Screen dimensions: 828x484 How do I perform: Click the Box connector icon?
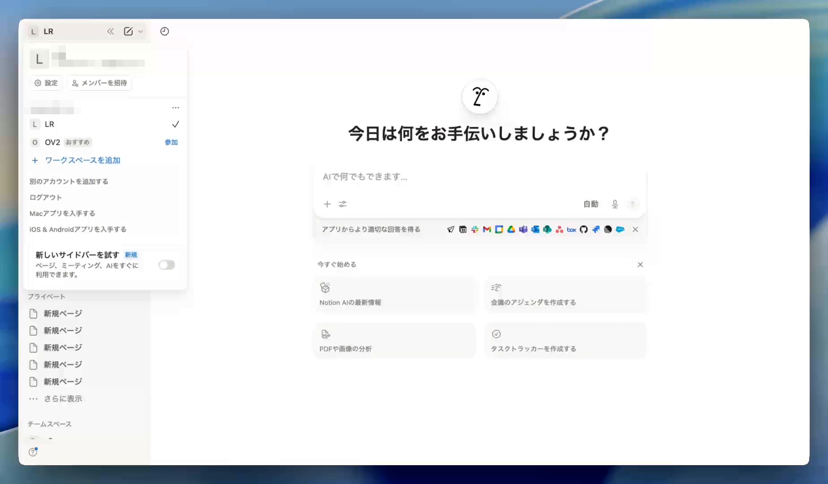tap(572, 229)
